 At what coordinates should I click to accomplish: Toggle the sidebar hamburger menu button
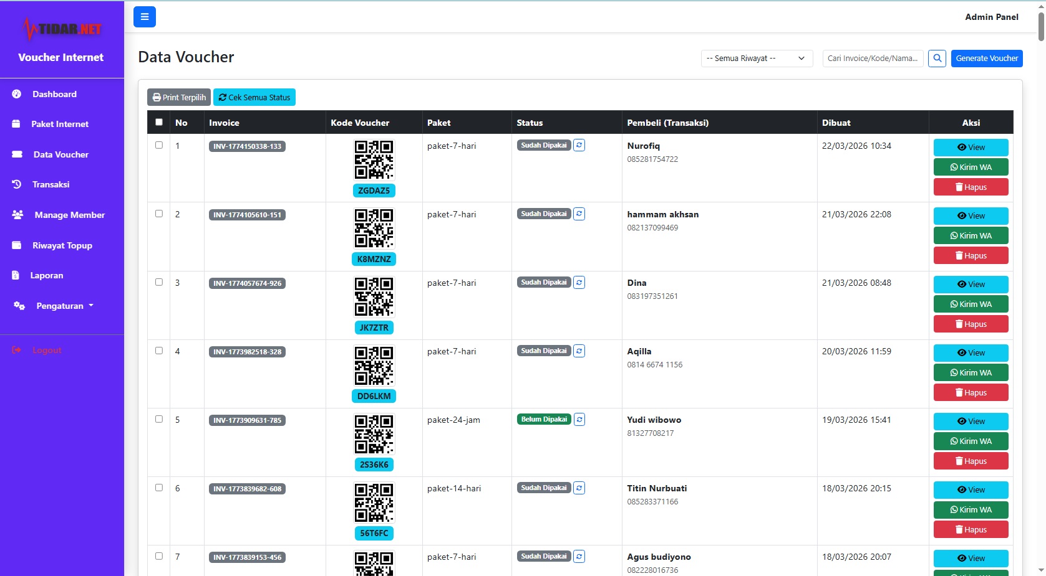tap(144, 17)
